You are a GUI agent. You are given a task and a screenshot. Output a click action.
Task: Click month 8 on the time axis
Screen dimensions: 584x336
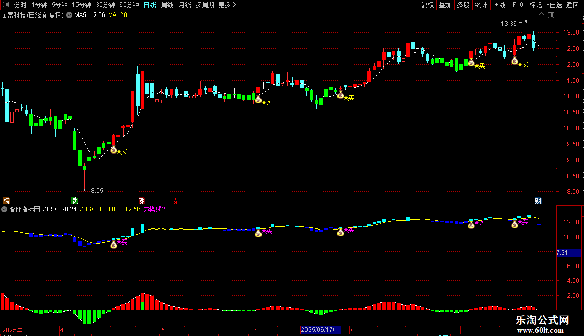pos(463,330)
